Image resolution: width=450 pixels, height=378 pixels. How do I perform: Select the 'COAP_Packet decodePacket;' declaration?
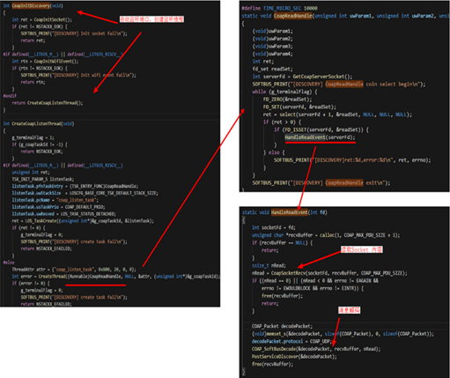coord(282,326)
